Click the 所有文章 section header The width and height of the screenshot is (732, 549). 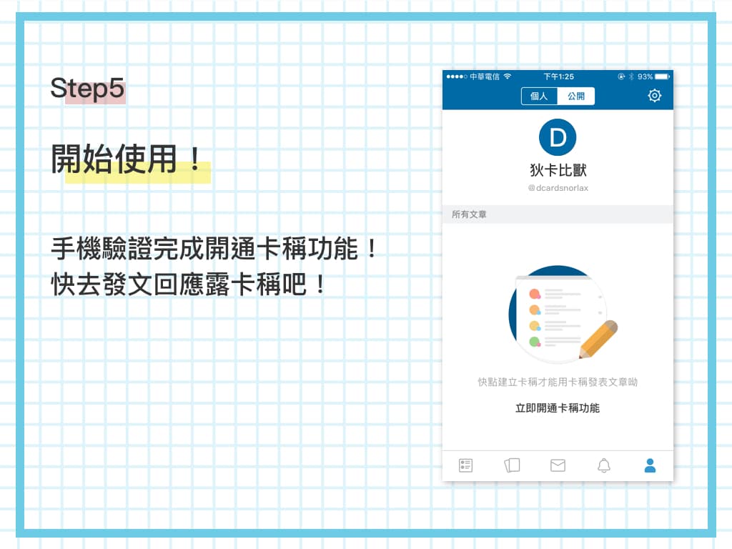coord(558,214)
